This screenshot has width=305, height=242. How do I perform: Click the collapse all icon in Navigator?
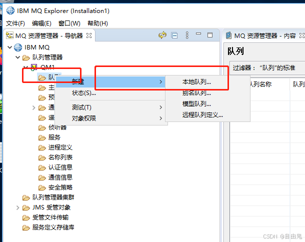point(174,35)
